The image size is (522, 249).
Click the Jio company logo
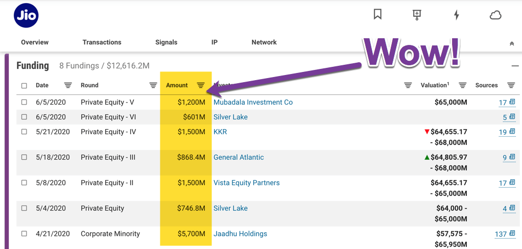click(26, 15)
